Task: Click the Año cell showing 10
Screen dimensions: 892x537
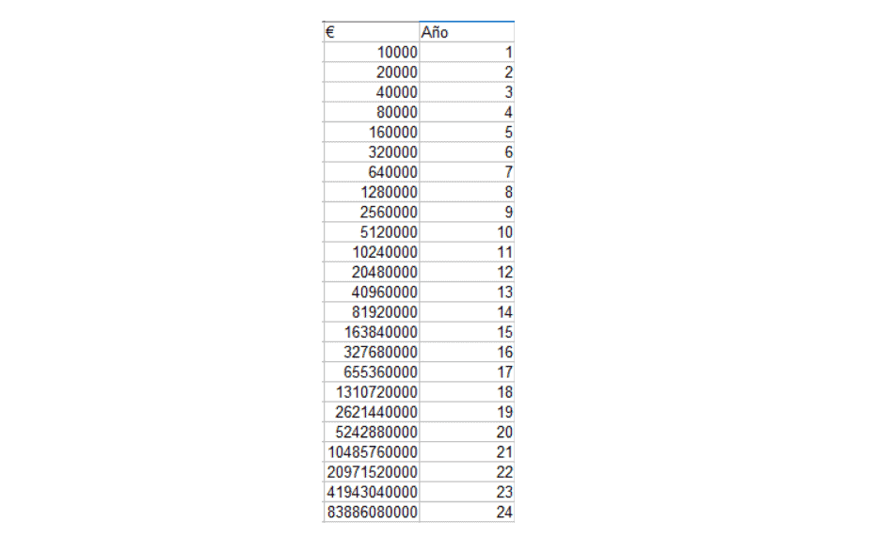Action: click(x=467, y=232)
